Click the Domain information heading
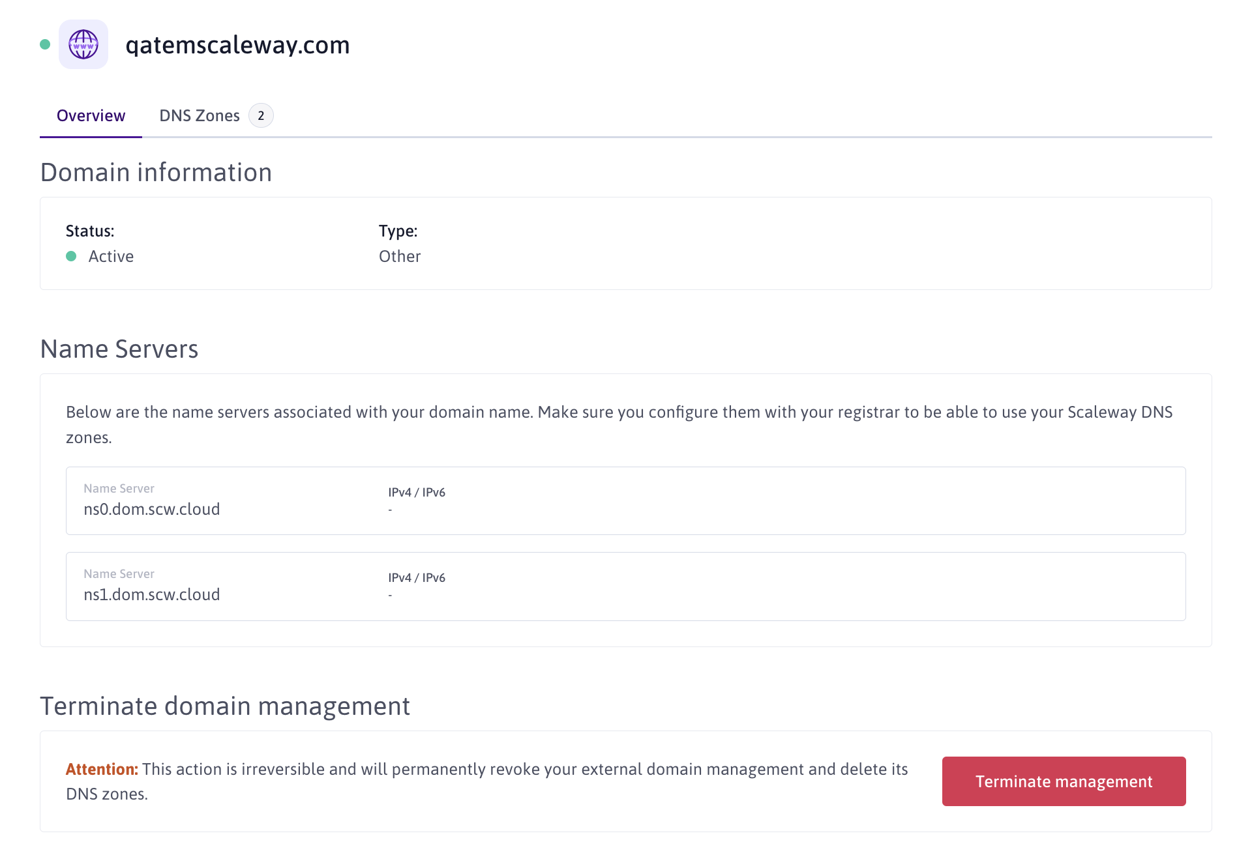The image size is (1252, 855). (x=156, y=173)
